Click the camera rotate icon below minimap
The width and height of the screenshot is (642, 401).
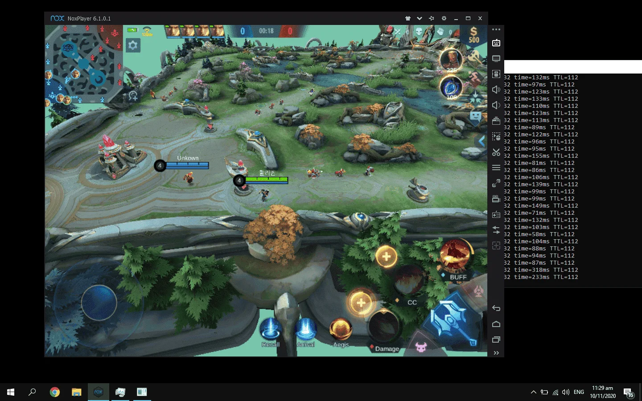click(133, 95)
